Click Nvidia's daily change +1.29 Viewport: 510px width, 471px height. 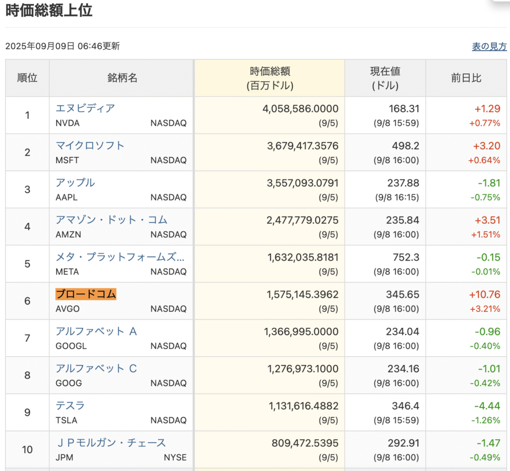tap(487, 108)
